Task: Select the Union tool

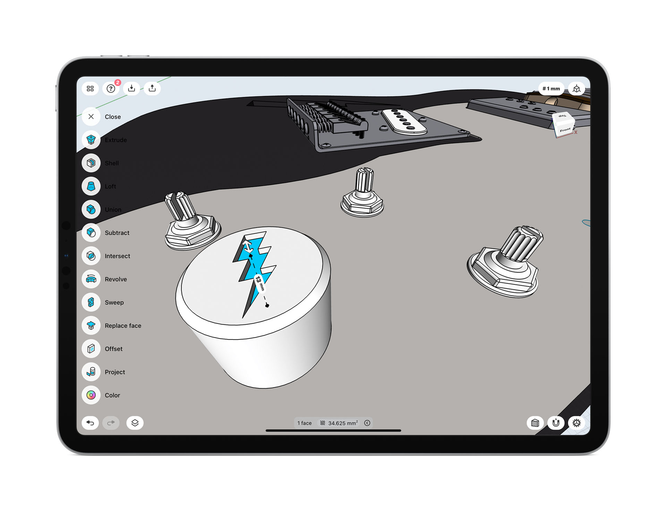Action: [91, 209]
